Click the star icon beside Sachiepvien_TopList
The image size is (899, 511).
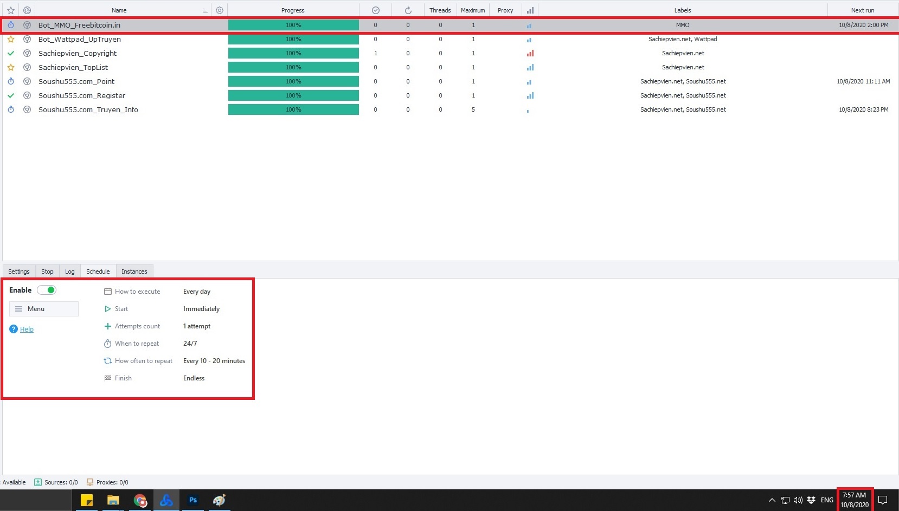pos(11,67)
